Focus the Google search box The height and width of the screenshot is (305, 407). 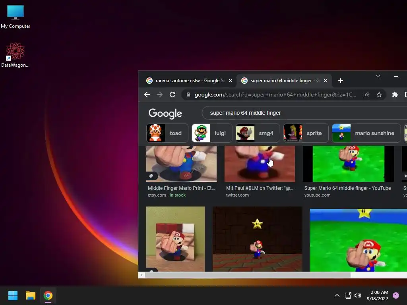[304, 113]
